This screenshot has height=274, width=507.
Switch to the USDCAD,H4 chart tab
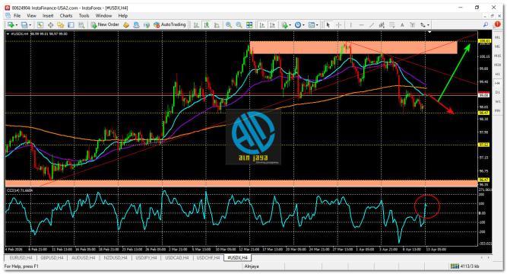177,258
